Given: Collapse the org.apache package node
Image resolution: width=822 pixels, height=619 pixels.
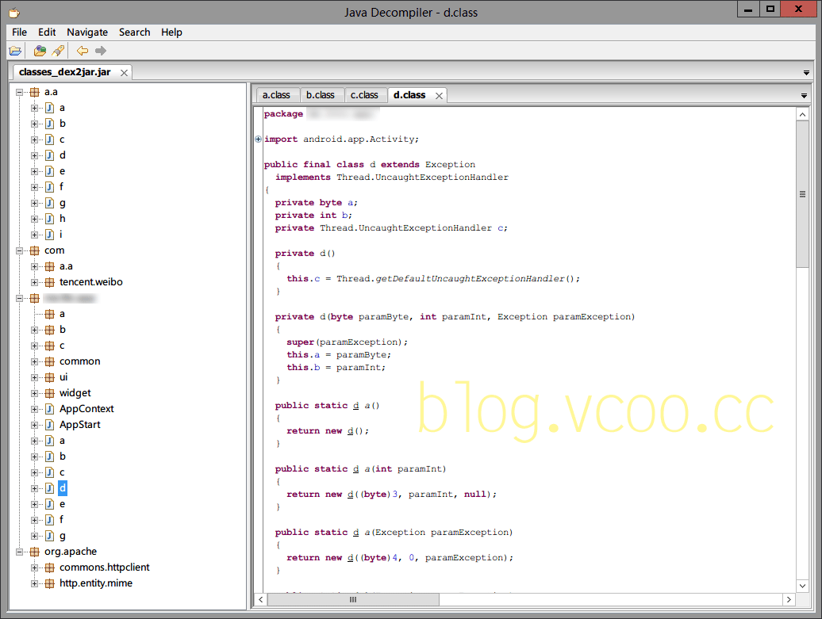Looking at the screenshot, I should tap(20, 552).
